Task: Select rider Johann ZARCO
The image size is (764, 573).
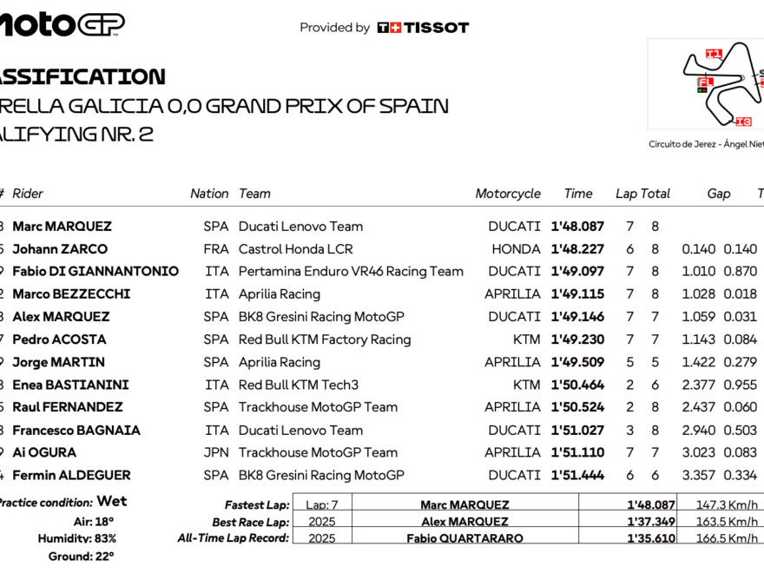Action: coord(60,249)
